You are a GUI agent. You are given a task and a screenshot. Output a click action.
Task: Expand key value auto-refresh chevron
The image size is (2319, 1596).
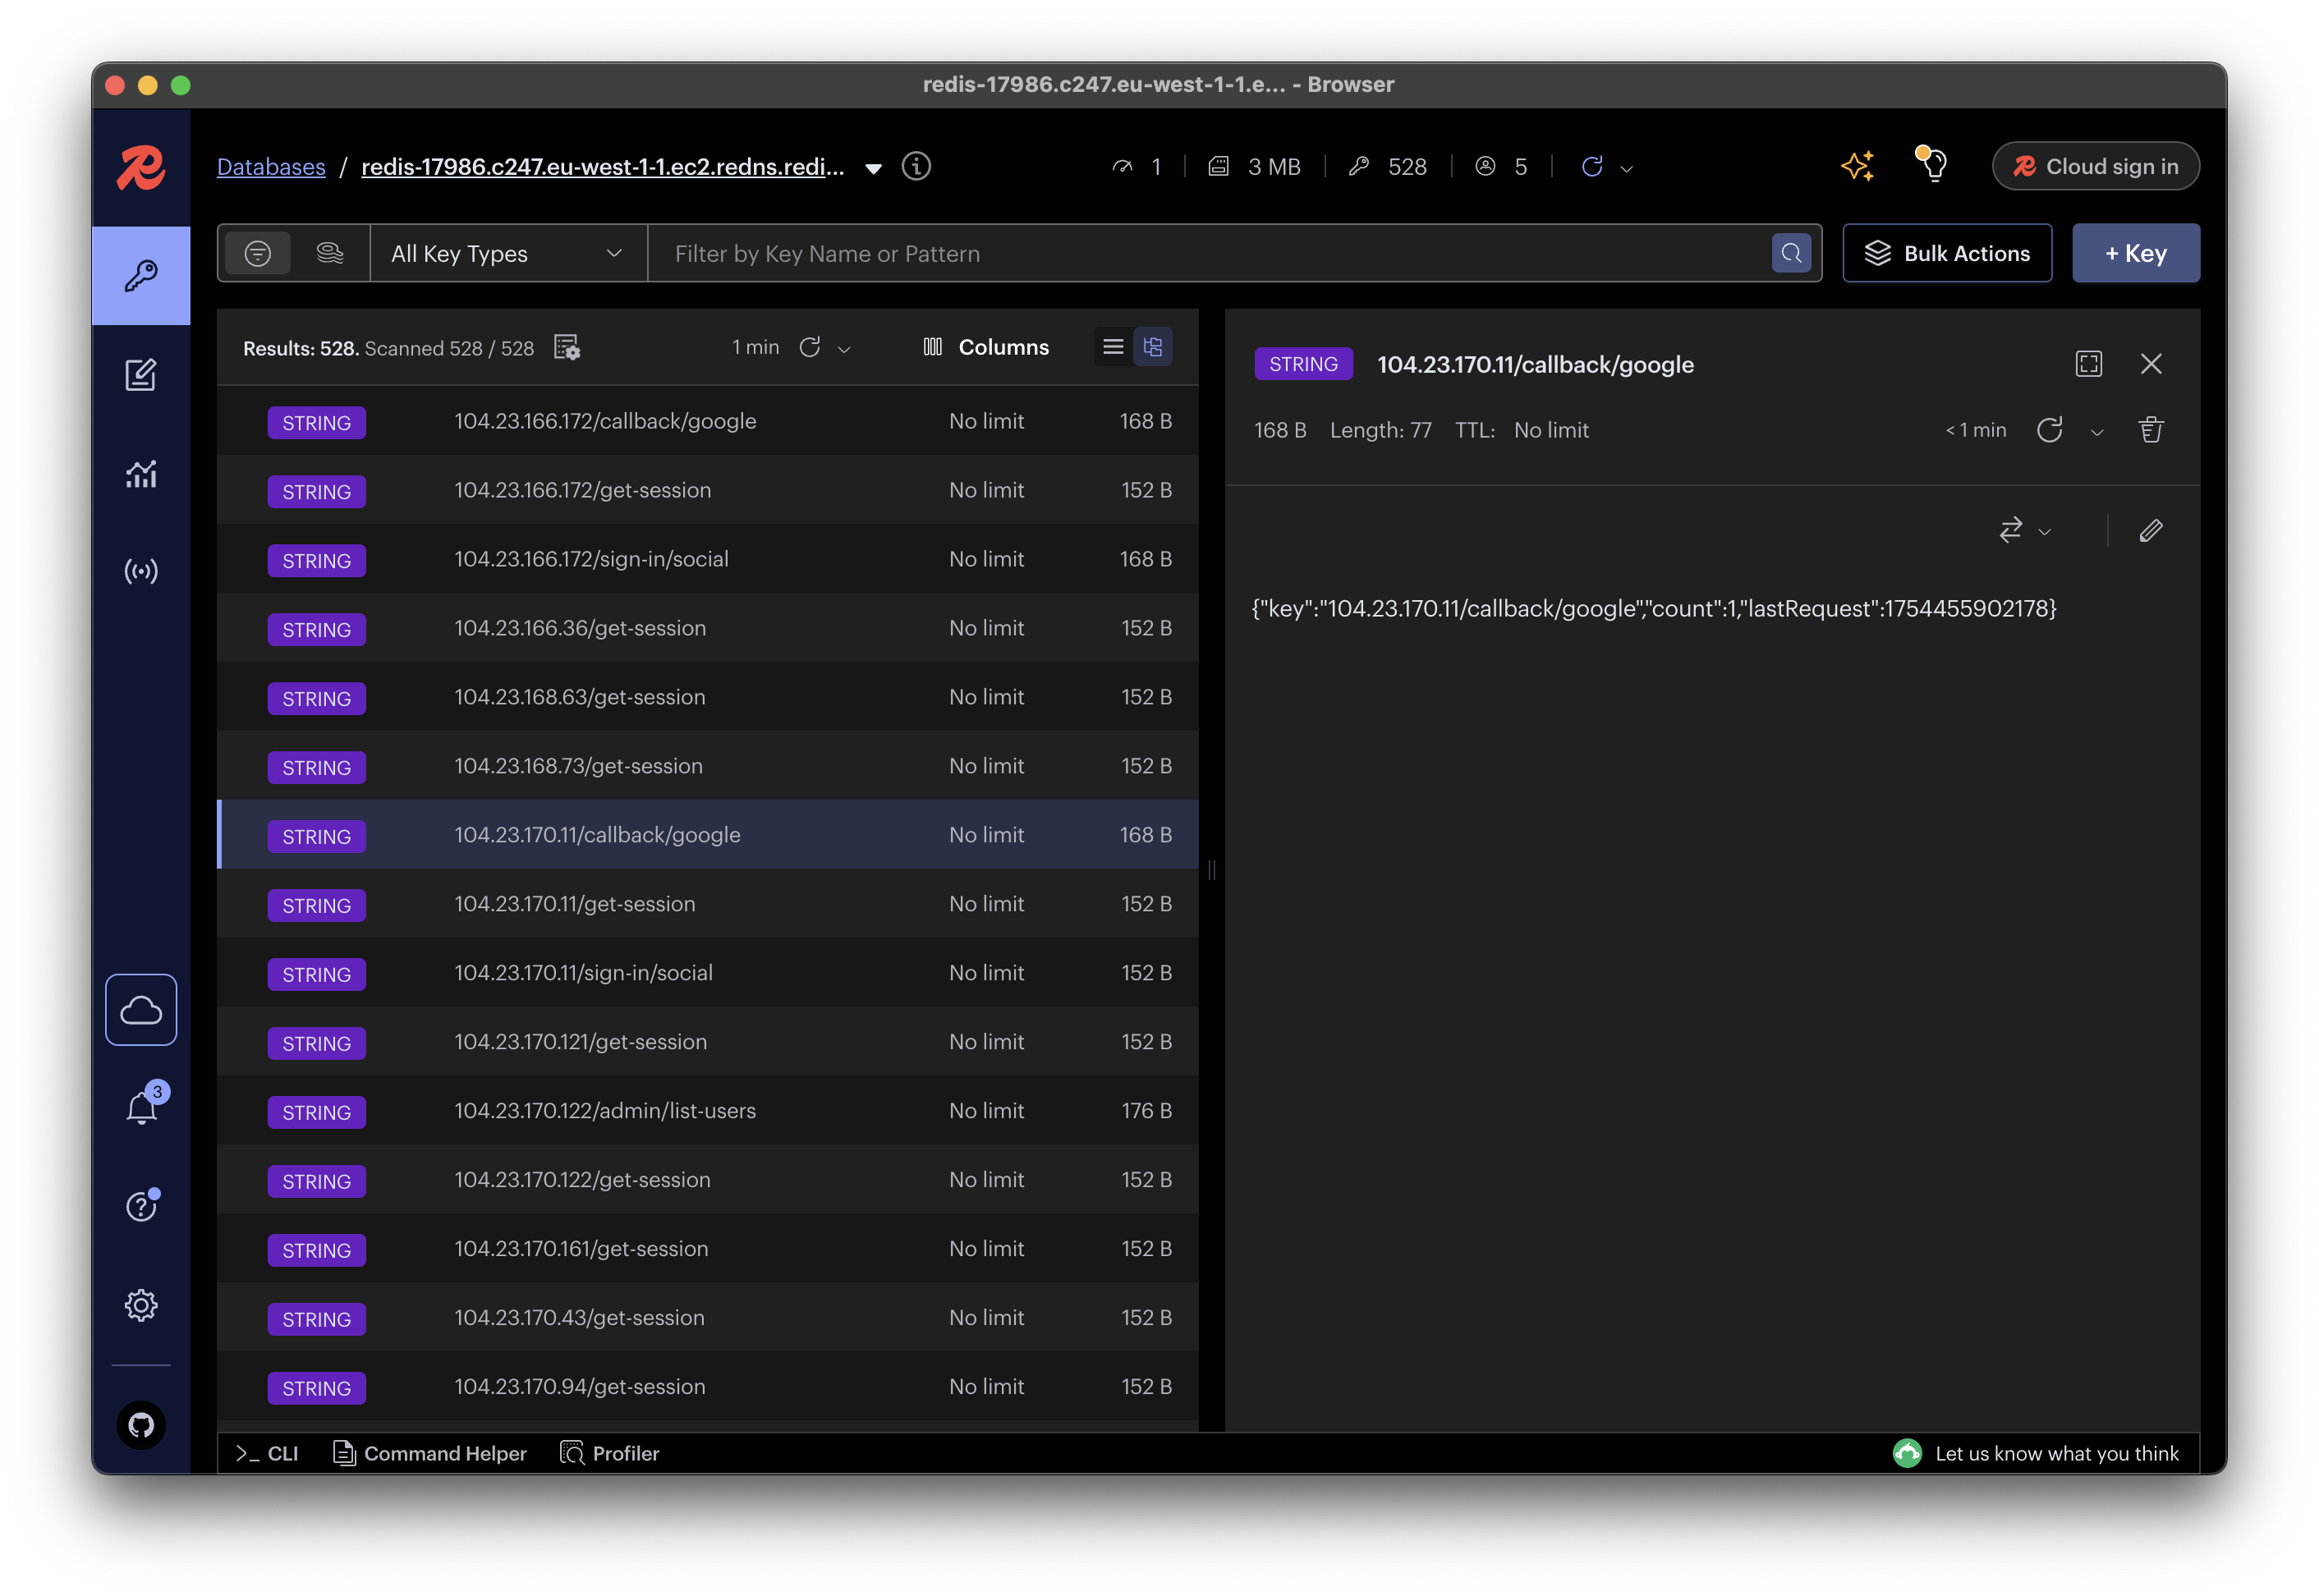pyautogui.click(x=2097, y=432)
